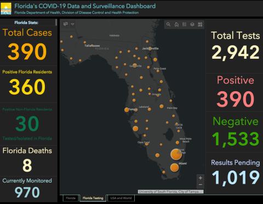
Task: Click the 'Positive Florida Residents' label
Action: [27, 72]
